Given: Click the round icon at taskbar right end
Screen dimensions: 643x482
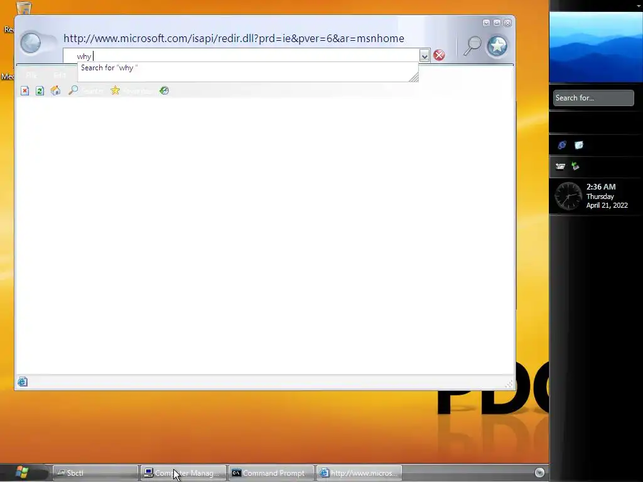Looking at the screenshot, I should [x=539, y=473].
